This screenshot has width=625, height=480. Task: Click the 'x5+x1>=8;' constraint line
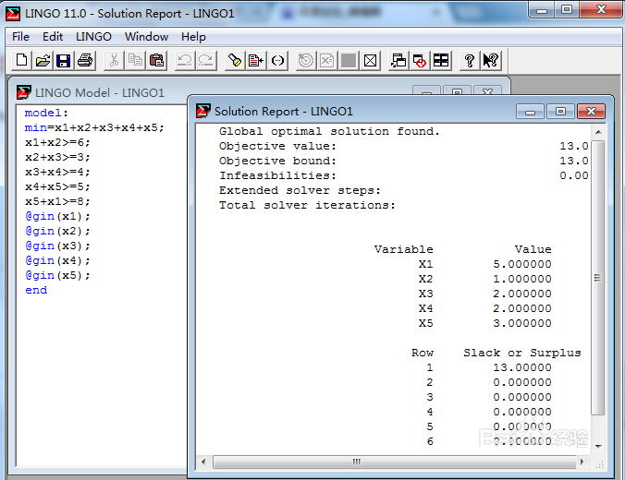point(57,201)
